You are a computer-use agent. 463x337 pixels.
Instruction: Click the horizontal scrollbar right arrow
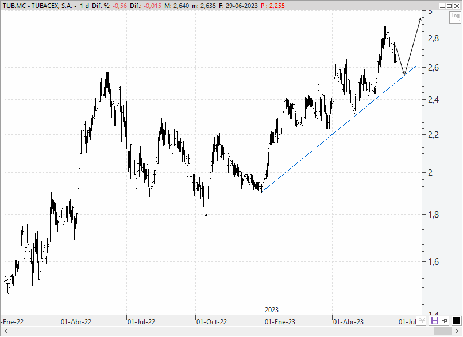click(x=457, y=331)
